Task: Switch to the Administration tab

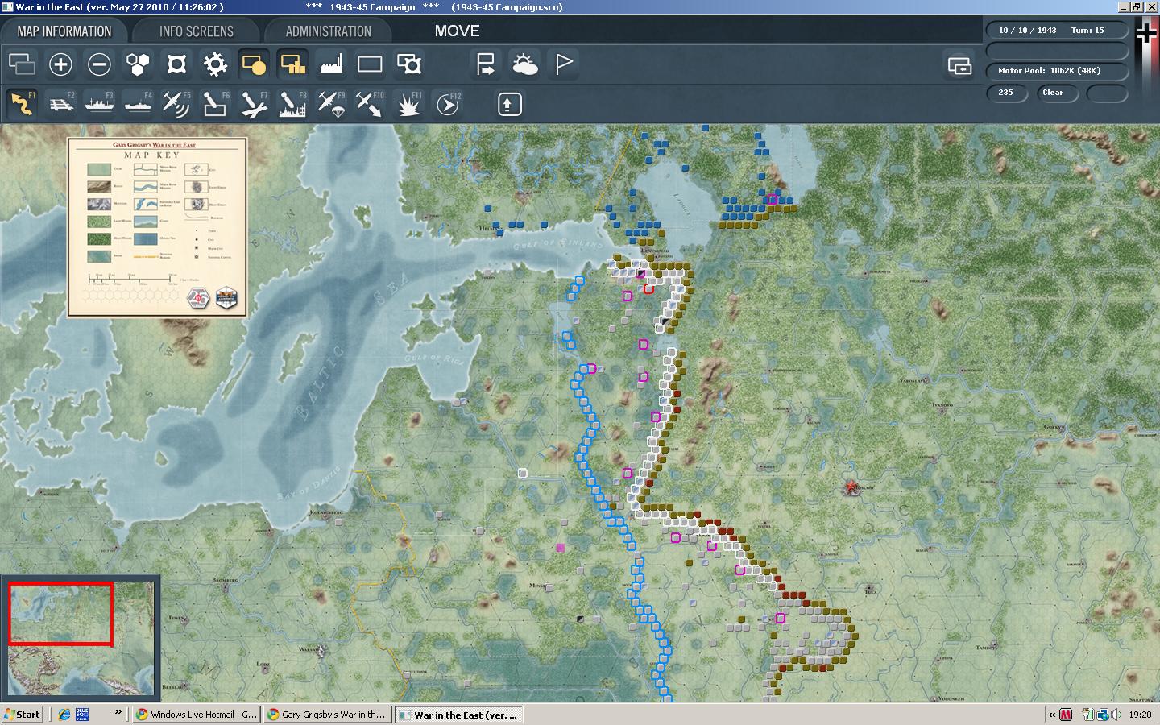Action: tap(328, 31)
